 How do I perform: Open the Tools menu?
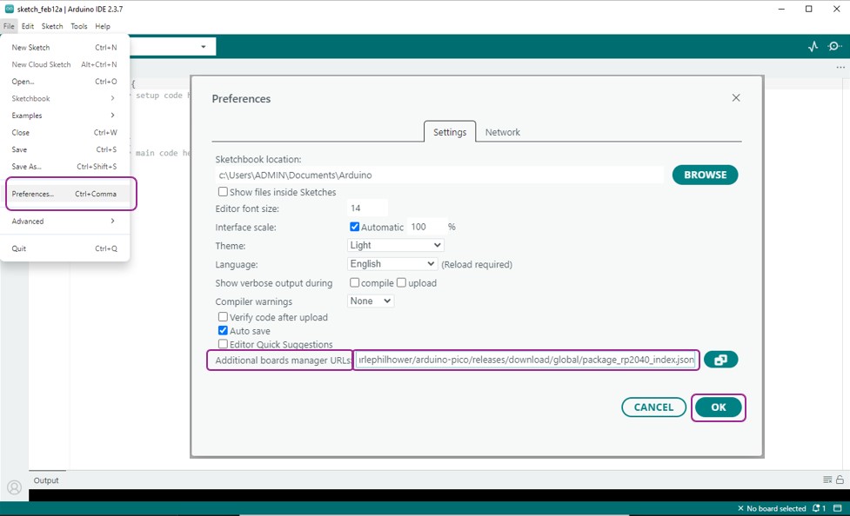(78, 26)
